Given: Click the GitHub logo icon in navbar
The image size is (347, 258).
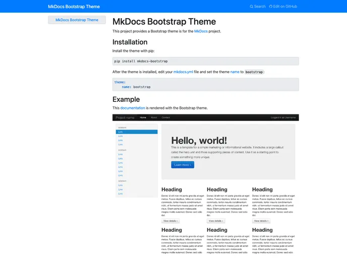Looking at the screenshot, I should coord(271,7).
